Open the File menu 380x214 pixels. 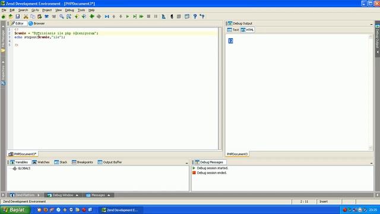coord(4,10)
